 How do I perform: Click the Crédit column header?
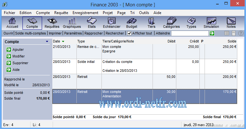(194, 41)
